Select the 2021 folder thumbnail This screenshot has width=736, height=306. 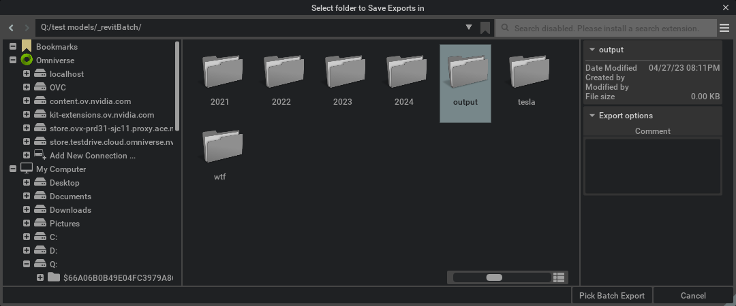(222, 71)
